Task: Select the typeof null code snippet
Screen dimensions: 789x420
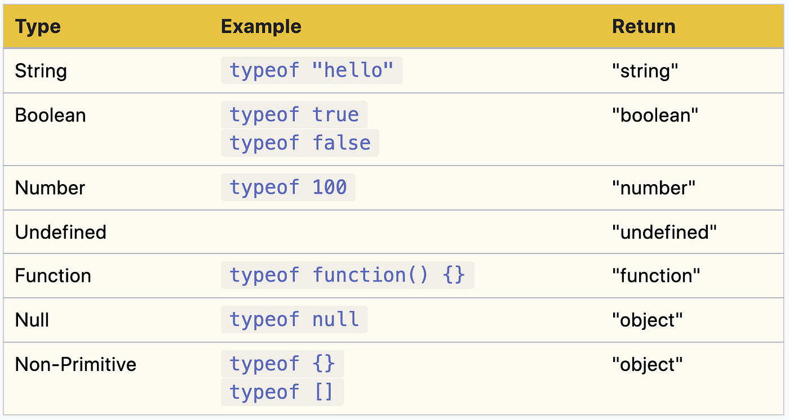Action: (294, 319)
